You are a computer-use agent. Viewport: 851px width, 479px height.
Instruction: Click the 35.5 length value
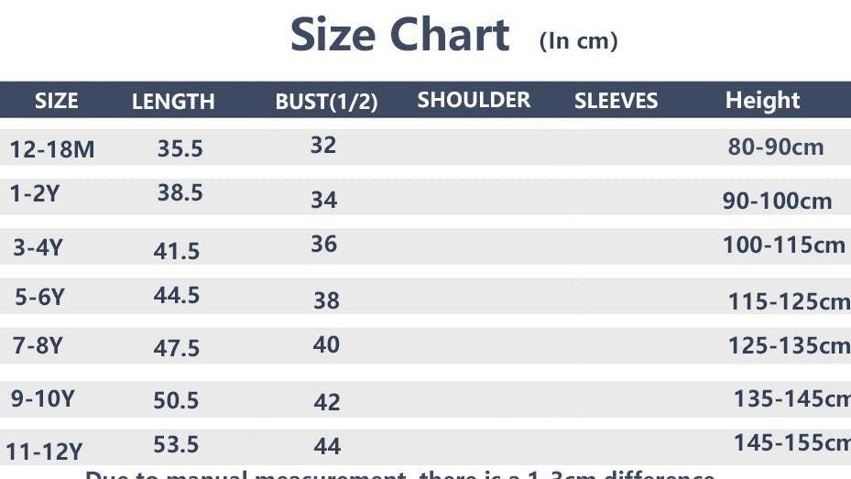pos(180,148)
